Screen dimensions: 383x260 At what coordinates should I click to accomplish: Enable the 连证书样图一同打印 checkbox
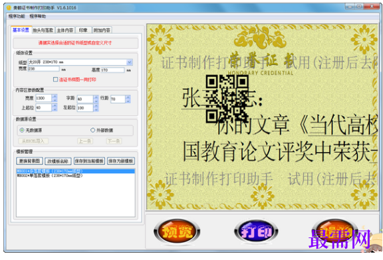pos(56,80)
